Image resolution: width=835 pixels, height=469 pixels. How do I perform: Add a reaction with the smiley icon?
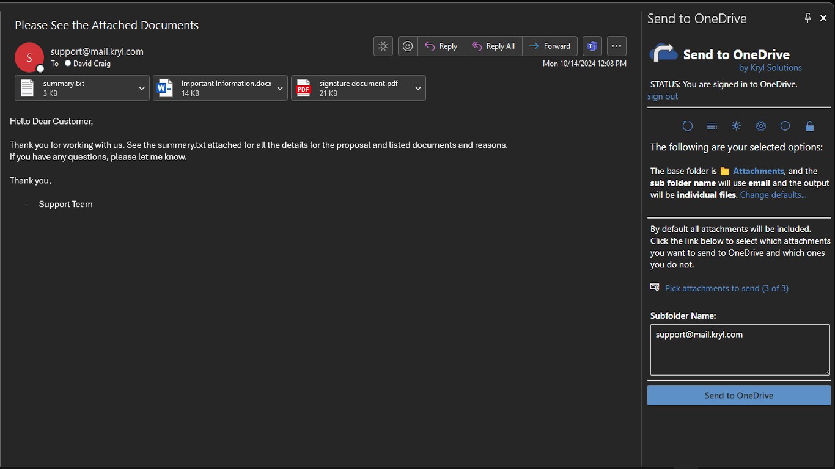[408, 46]
